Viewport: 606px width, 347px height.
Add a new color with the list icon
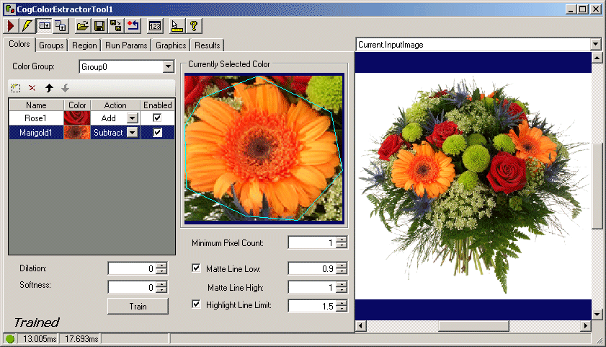pos(16,88)
